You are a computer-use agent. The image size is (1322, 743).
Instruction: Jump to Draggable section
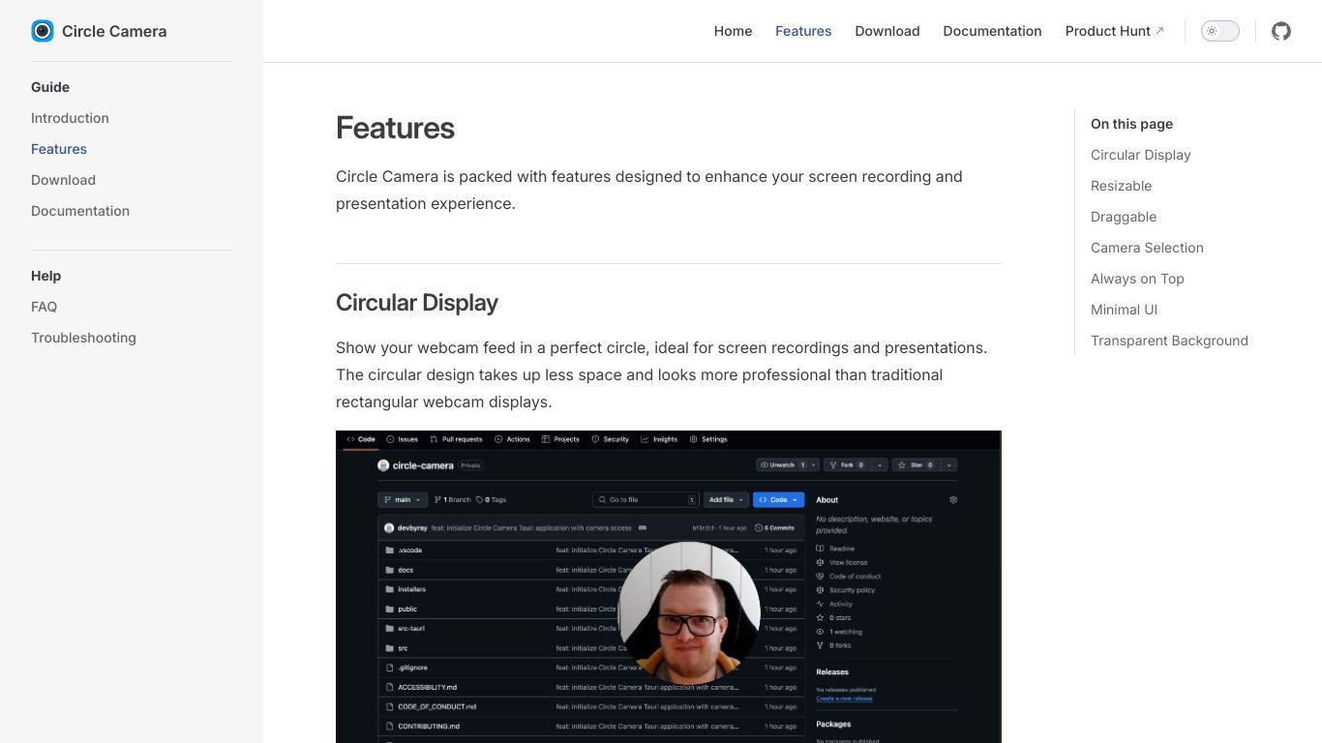pyautogui.click(x=1124, y=217)
